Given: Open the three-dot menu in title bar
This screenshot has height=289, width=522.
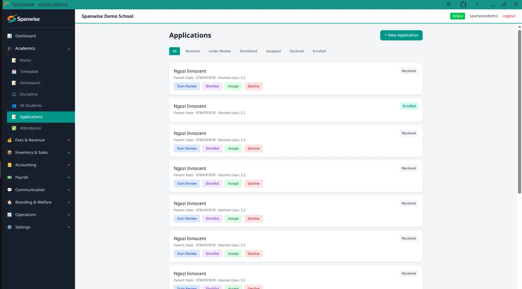Looking at the screenshot, I should click(477, 5).
